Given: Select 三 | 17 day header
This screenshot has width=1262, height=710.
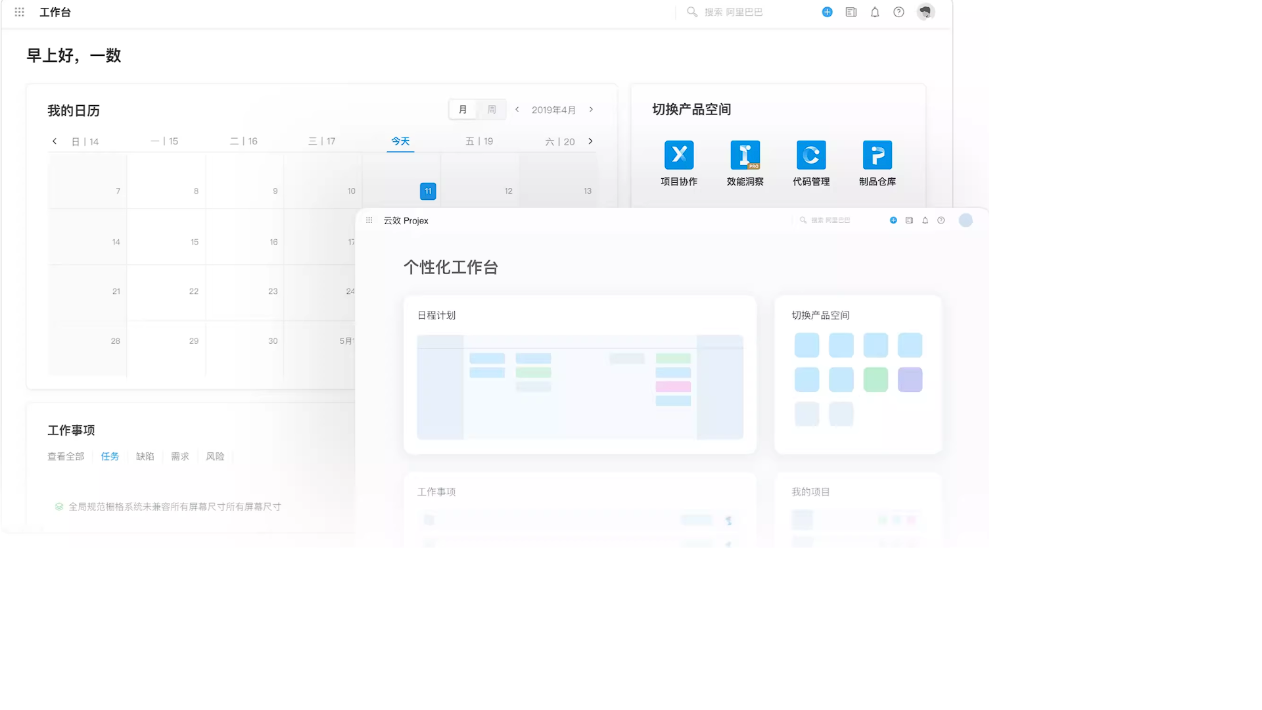Looking at the screenshot, I should pos(321,141).
